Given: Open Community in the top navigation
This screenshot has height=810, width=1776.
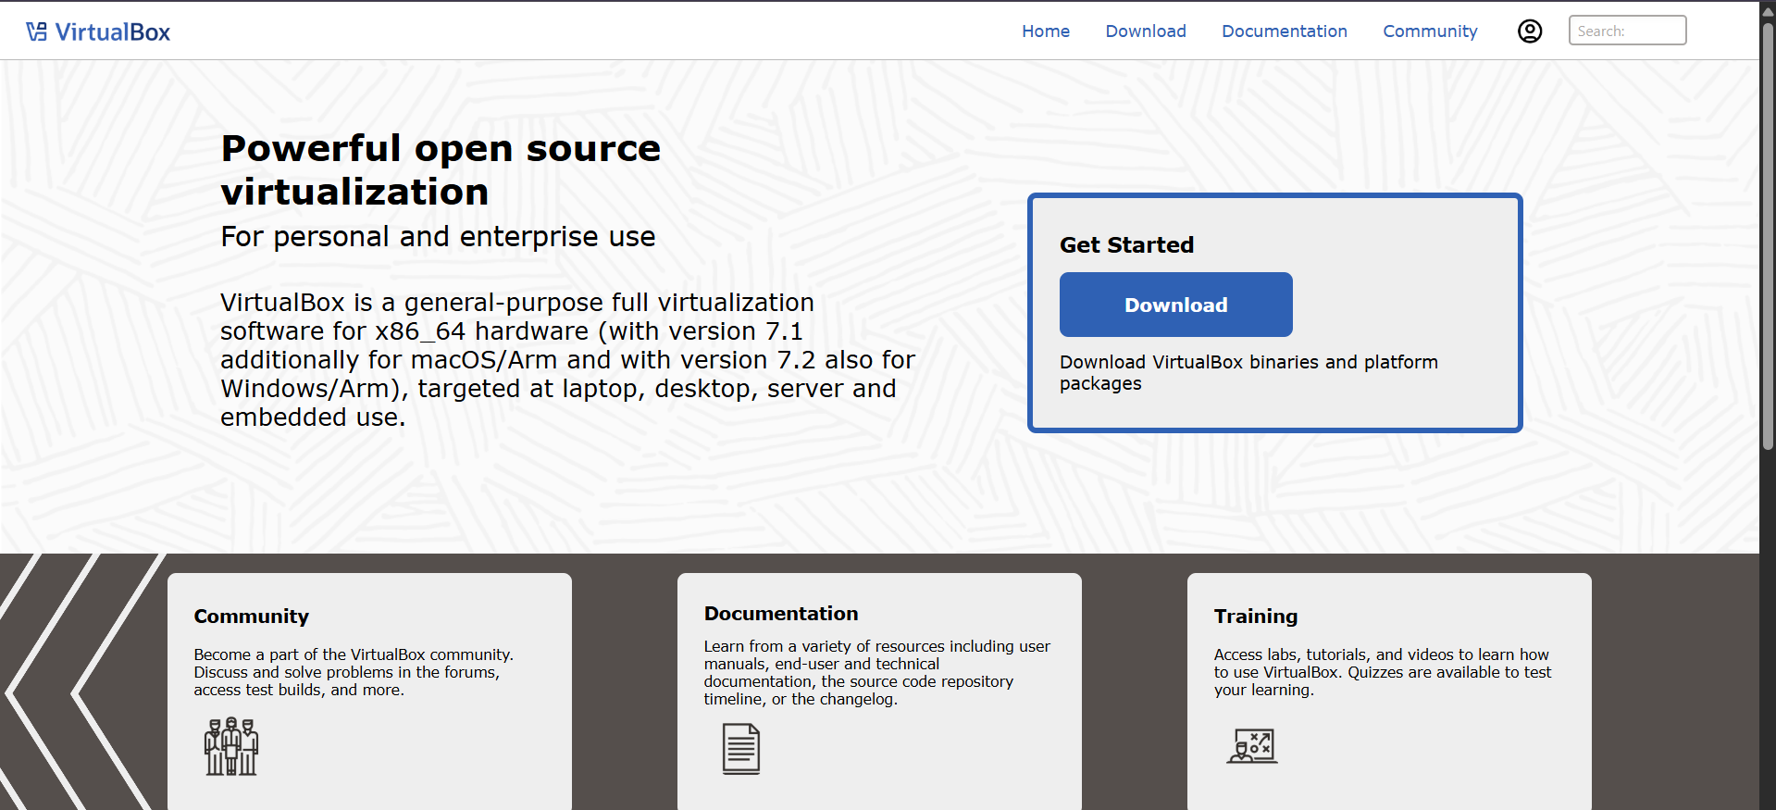Looking at the screenshot, I should (1430, 31).
